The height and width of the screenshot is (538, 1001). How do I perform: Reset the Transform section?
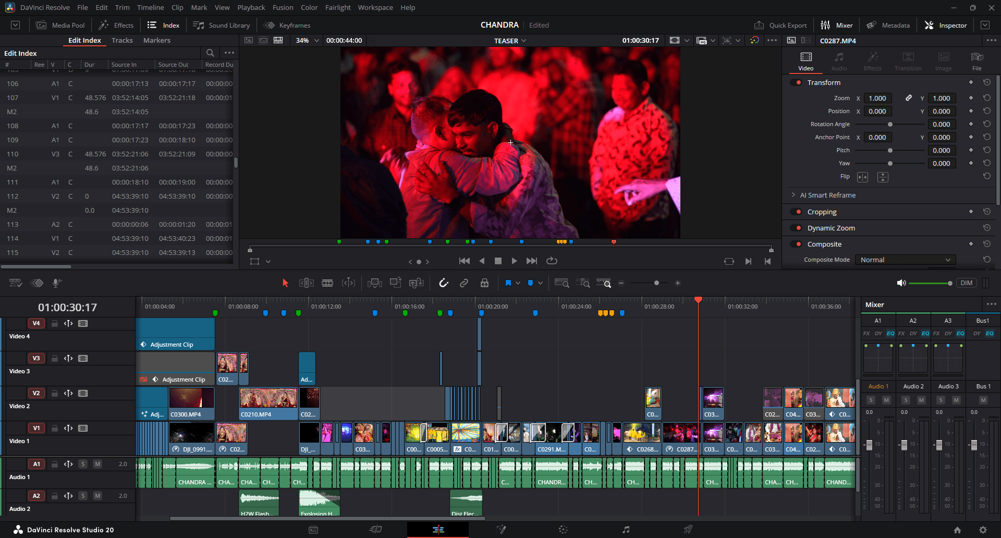[x=987, y=82]
